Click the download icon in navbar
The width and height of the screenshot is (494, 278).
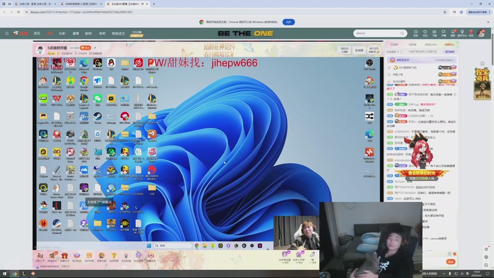[x=434, y=33]
